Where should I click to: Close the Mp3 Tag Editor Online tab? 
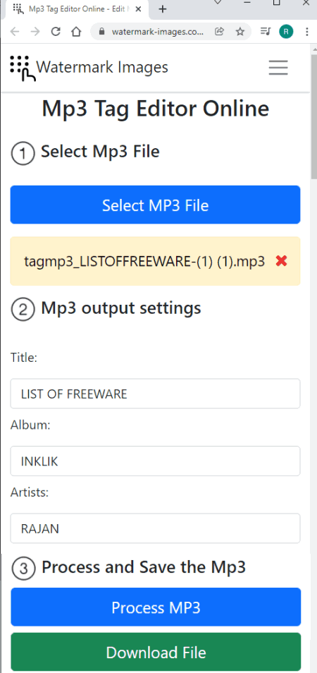[x=138, y=8]
